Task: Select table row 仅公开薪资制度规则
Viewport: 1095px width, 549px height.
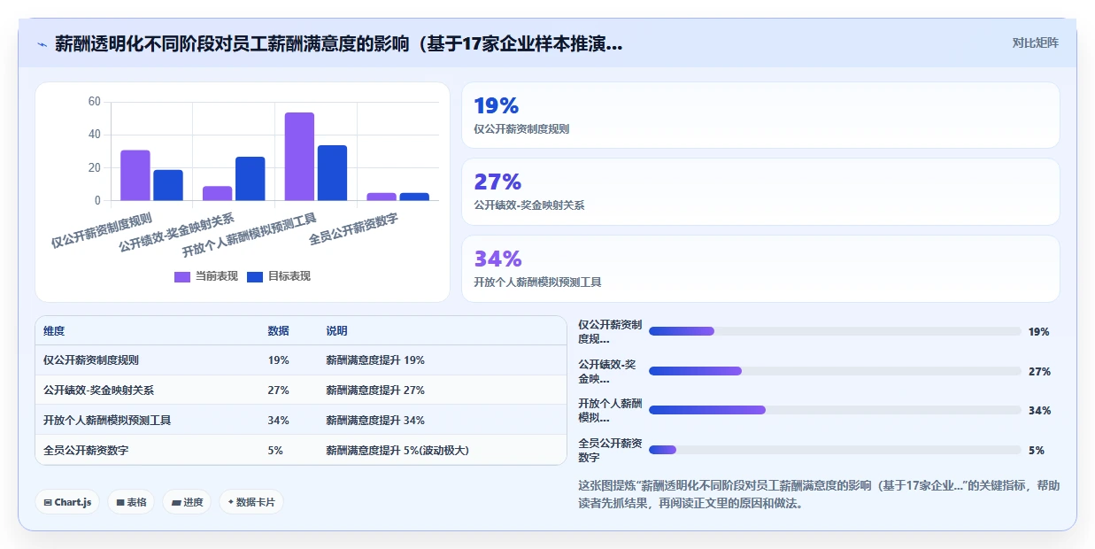Action: pyautogui.click(x=301, y=360)
